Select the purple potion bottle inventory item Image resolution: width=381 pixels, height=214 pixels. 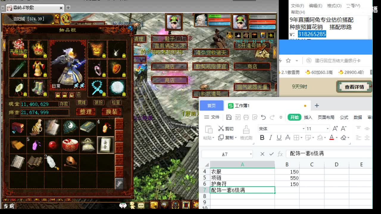coord(35,145)
